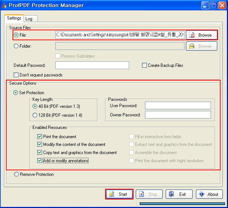The width and height of the screenshot is (228, 208).
Task: Click the Stop button
Action: coord(149,194)
